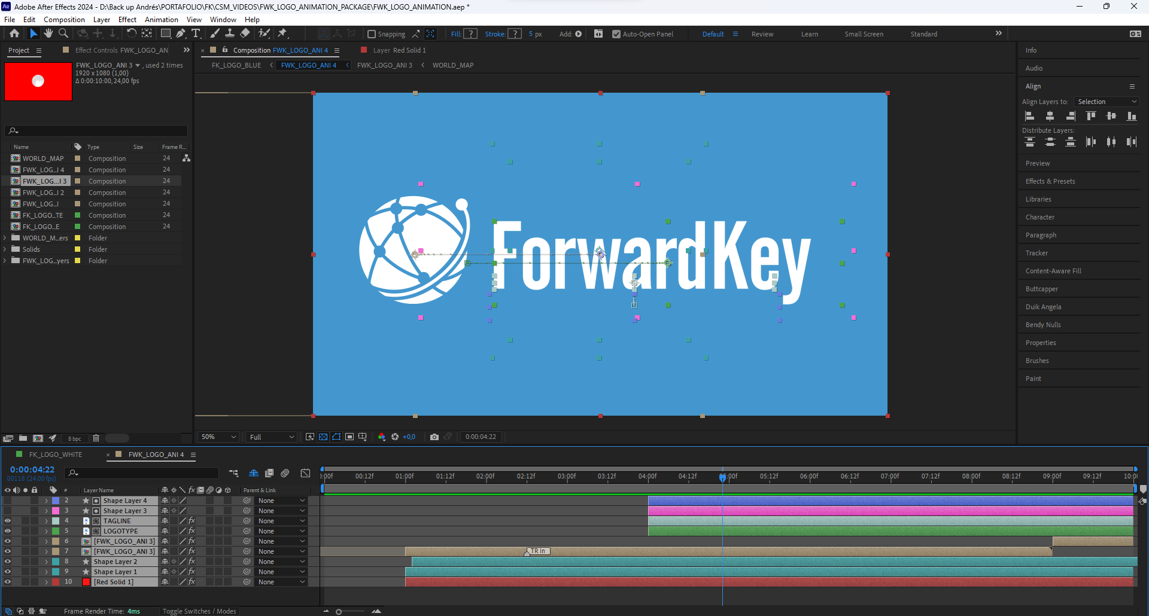Click the Stroke color swatch
This screenshot has height=616, width=1149.
click(x=515, y=34)
